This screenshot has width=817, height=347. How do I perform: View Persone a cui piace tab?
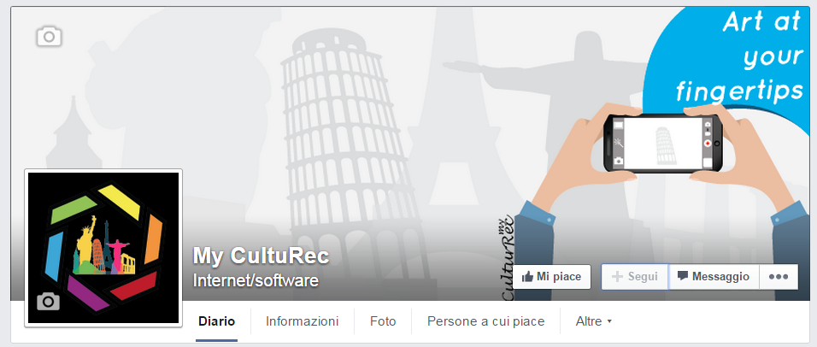[x=485, y=321]
